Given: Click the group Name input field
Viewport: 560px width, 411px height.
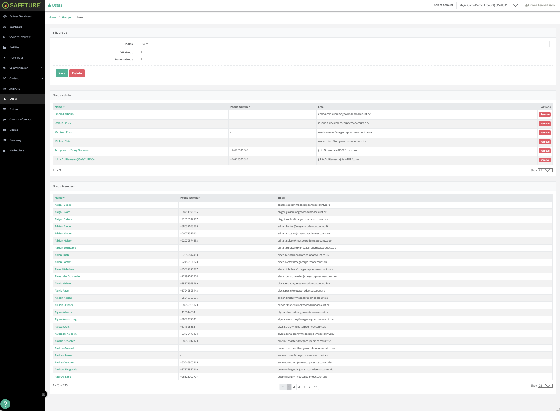Looking at the screenshot, I should click(x=344, y=44).
